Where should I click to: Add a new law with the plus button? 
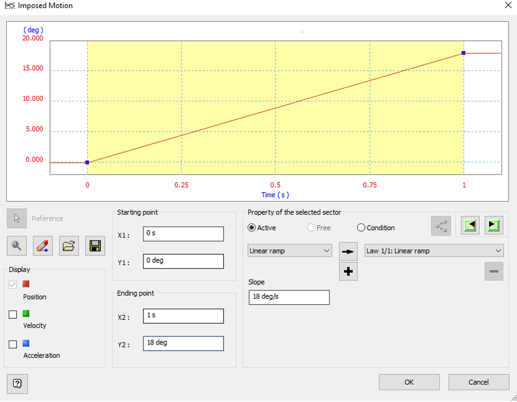click(348, 271)
